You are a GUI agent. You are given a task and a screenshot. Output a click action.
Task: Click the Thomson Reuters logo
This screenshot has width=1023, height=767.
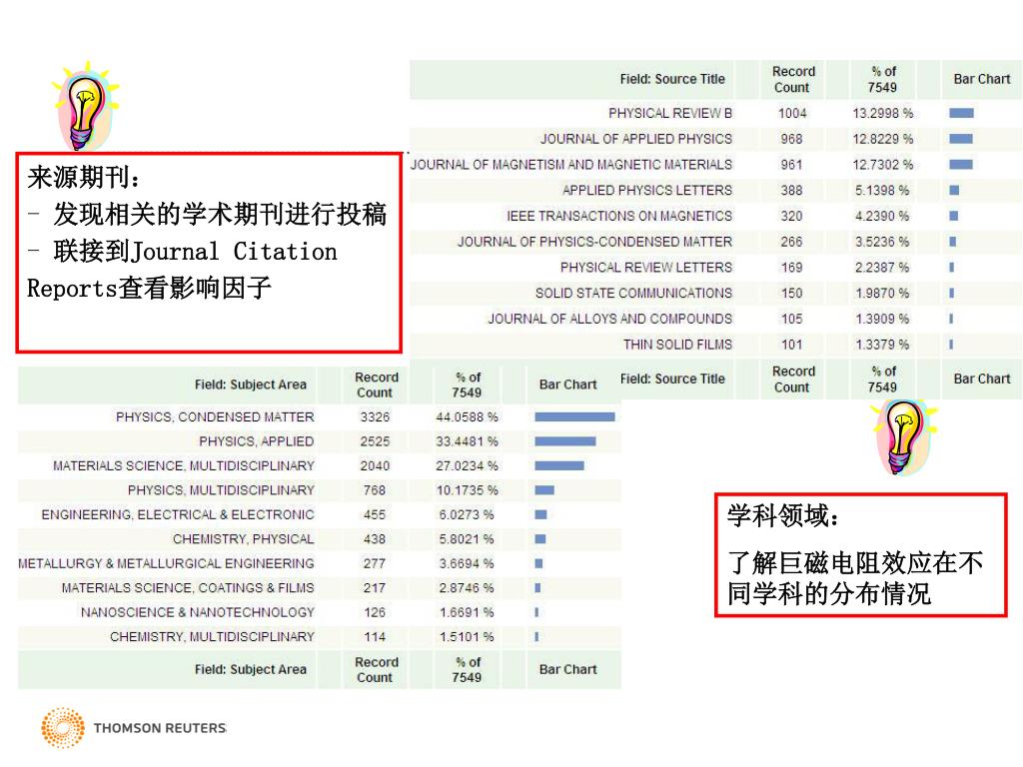click(x=134, y=728)
